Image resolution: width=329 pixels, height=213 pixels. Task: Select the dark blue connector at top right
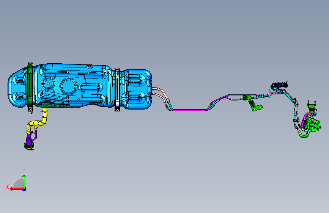coord(279,85)
